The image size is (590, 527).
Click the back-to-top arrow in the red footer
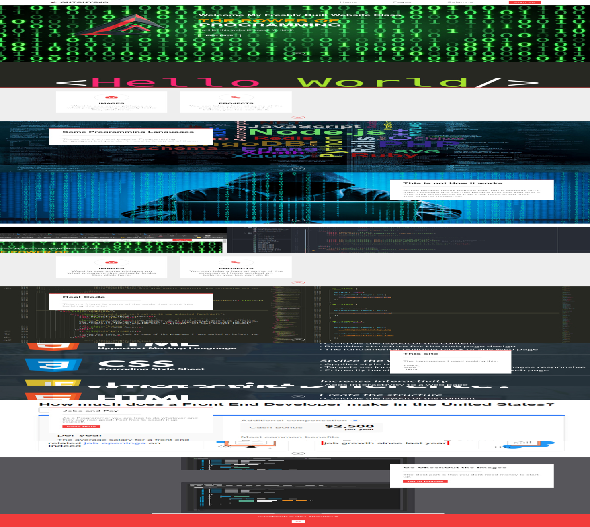(x=298, y=522)
